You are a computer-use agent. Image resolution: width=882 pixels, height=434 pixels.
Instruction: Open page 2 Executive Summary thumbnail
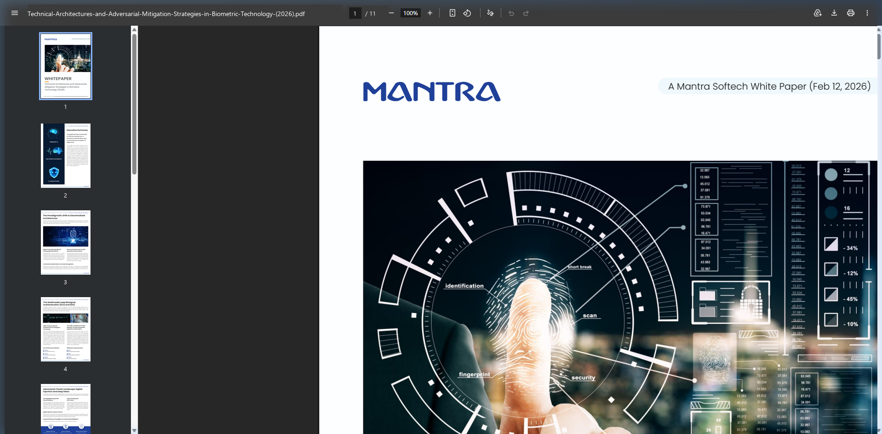66,155
